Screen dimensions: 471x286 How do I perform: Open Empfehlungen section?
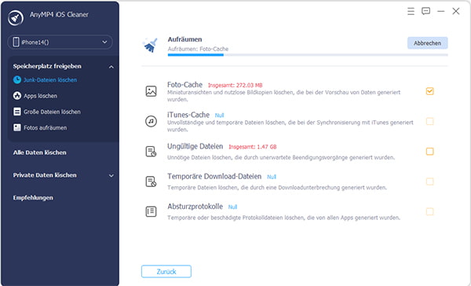(33, 198)
